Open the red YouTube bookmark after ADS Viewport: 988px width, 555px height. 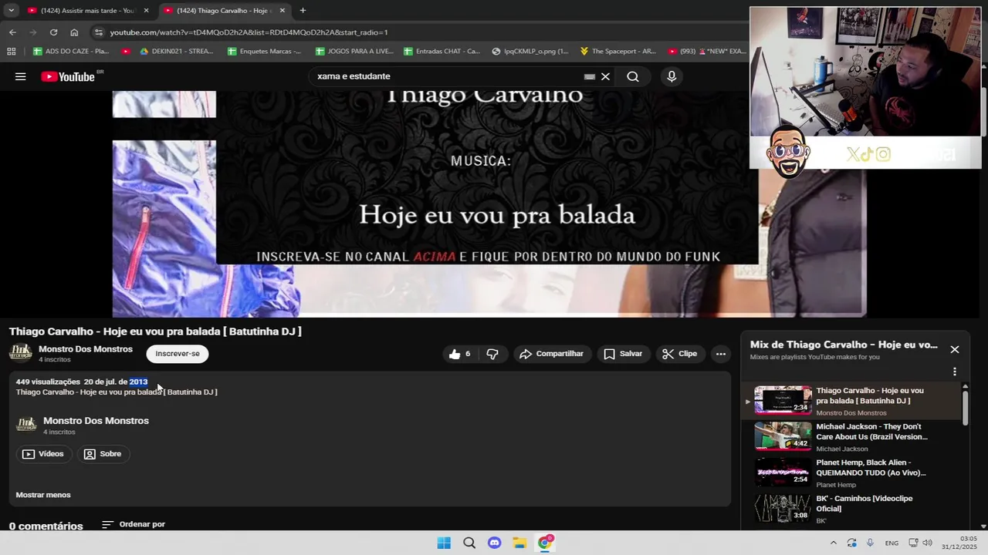point(126,52)
